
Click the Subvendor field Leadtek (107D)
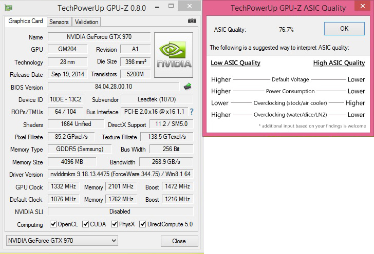(157, 99)
